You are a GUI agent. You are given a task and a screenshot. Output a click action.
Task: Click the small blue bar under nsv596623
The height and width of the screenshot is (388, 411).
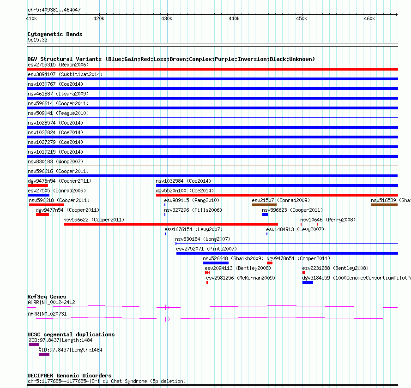(x=265, y=215)
